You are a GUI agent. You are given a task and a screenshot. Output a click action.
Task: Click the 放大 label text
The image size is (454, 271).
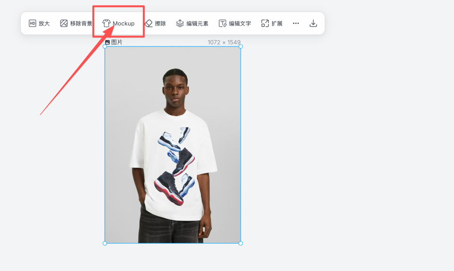[x=44, y=24]
